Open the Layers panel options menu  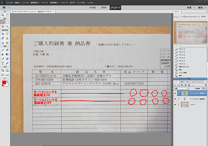[x=206, y=82]
